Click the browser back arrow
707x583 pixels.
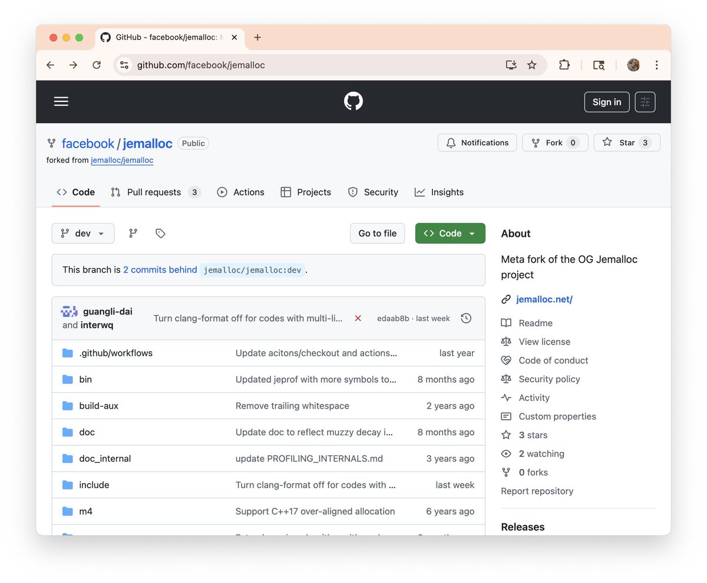50,65
